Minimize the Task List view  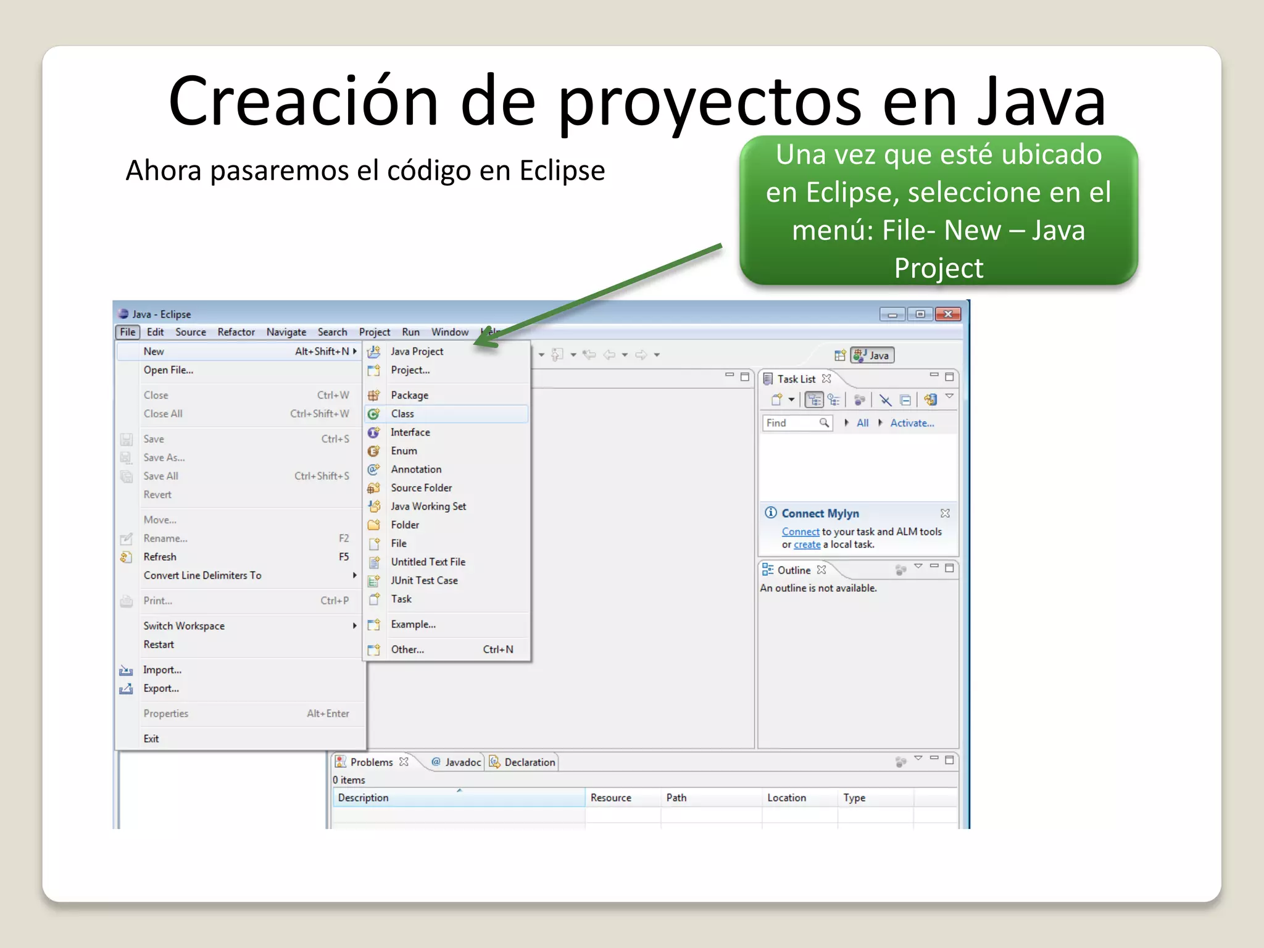click(934, 375)
